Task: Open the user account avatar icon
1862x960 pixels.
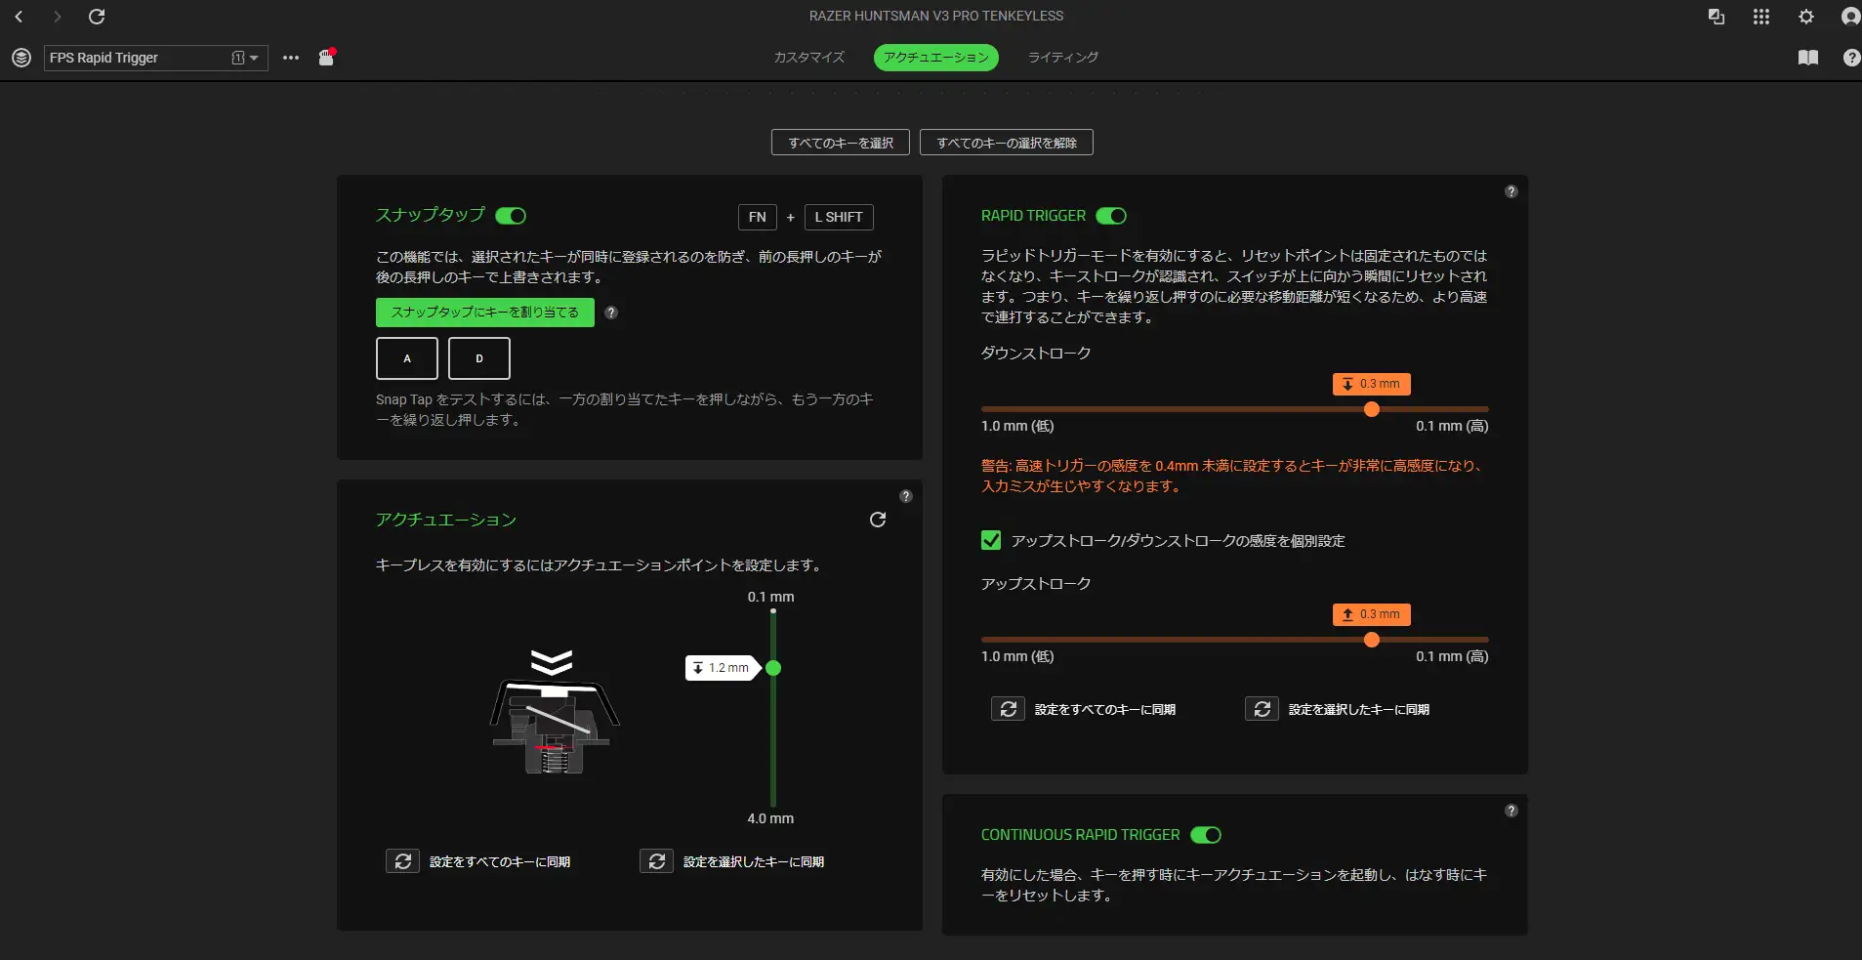Action: click(x=1850, y=17)
